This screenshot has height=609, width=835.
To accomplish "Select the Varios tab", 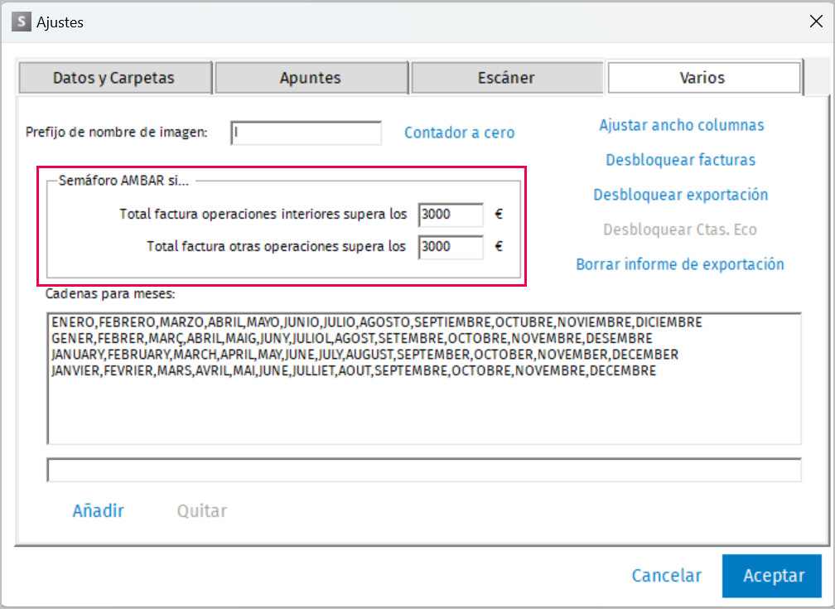I will coord(703,78).
